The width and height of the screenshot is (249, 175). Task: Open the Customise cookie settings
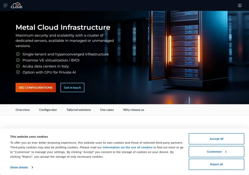[x=216, y=152]
